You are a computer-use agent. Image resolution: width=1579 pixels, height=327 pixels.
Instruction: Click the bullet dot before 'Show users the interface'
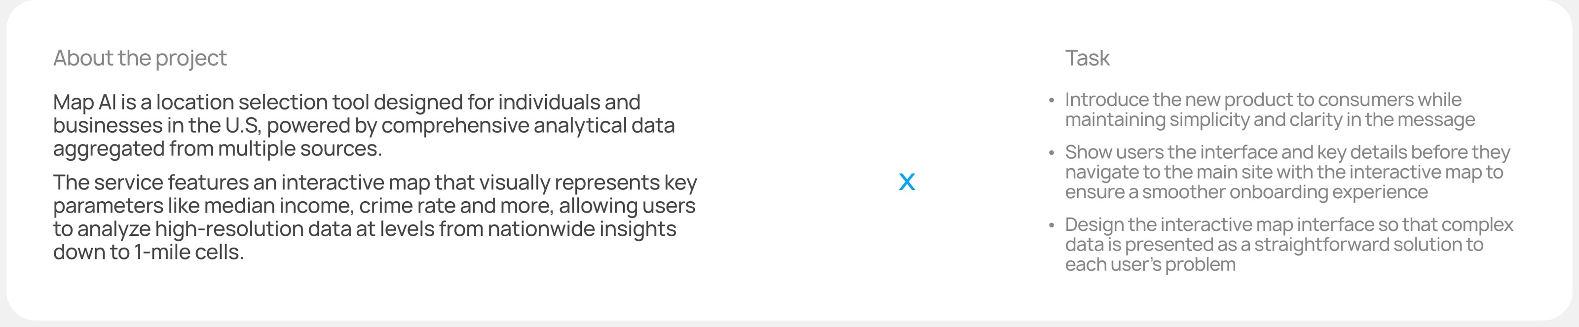click(x=1052, y=153)
